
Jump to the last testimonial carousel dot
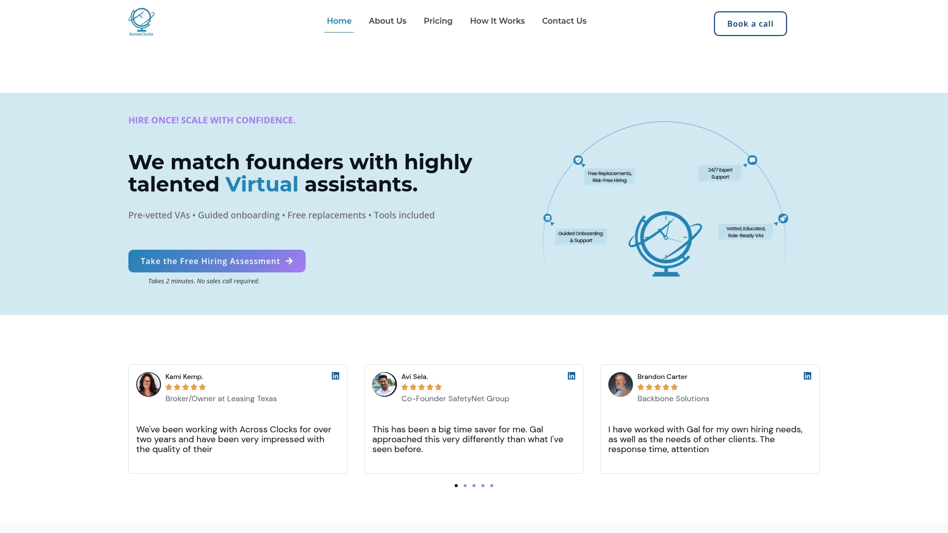click(x=492, y=486)
